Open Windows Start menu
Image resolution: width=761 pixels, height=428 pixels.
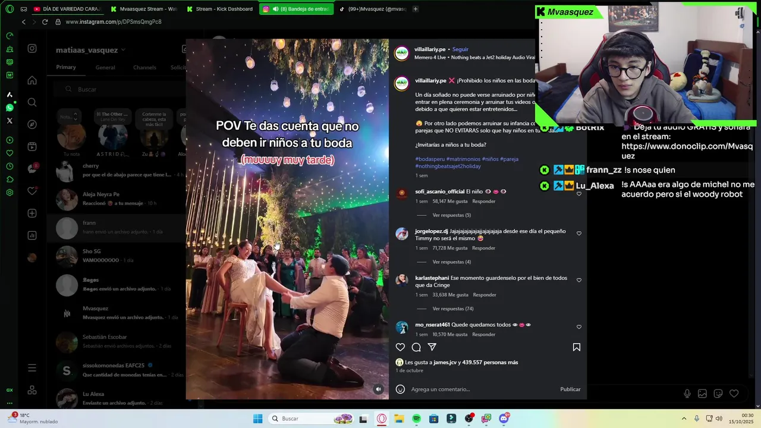point(257,418)
